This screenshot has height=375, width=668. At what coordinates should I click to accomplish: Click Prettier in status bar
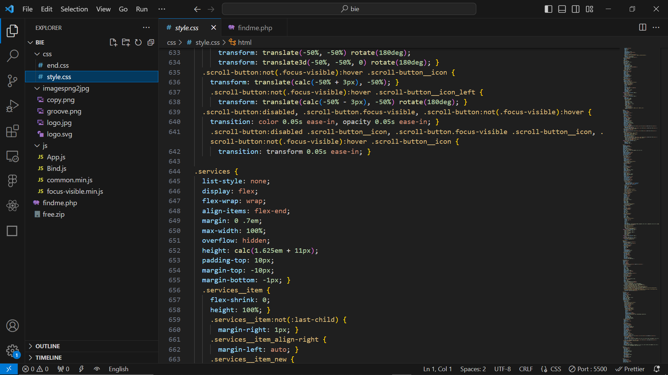coord(630,369)
